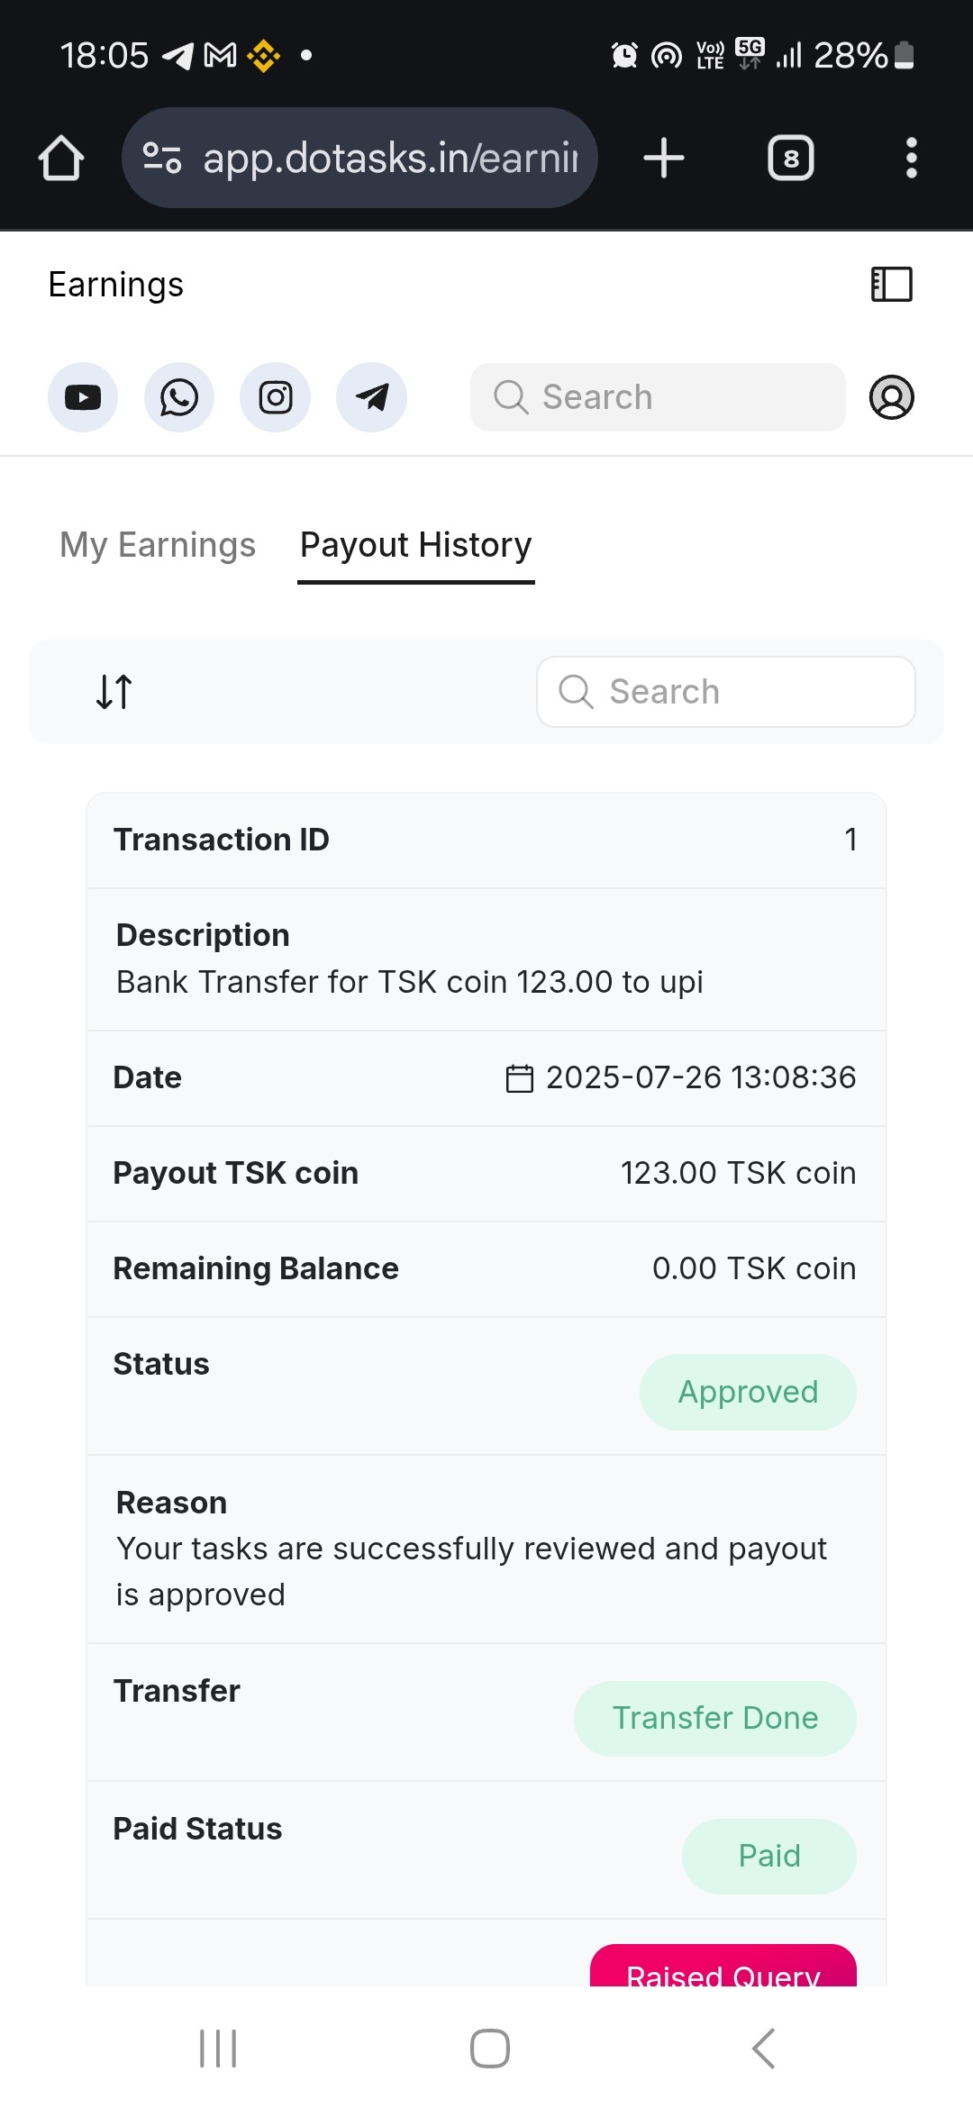
Task: Toggle the sidebar panel icon
Action: point(891,285)
